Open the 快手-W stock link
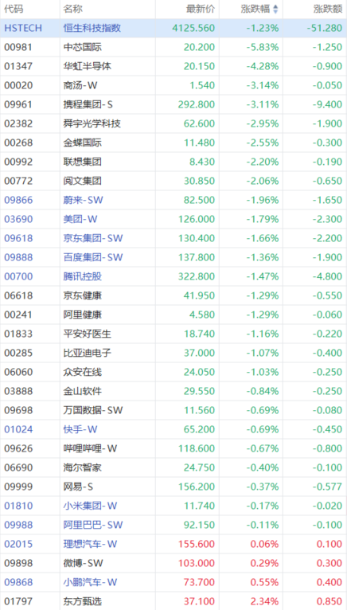 [80, 429]
